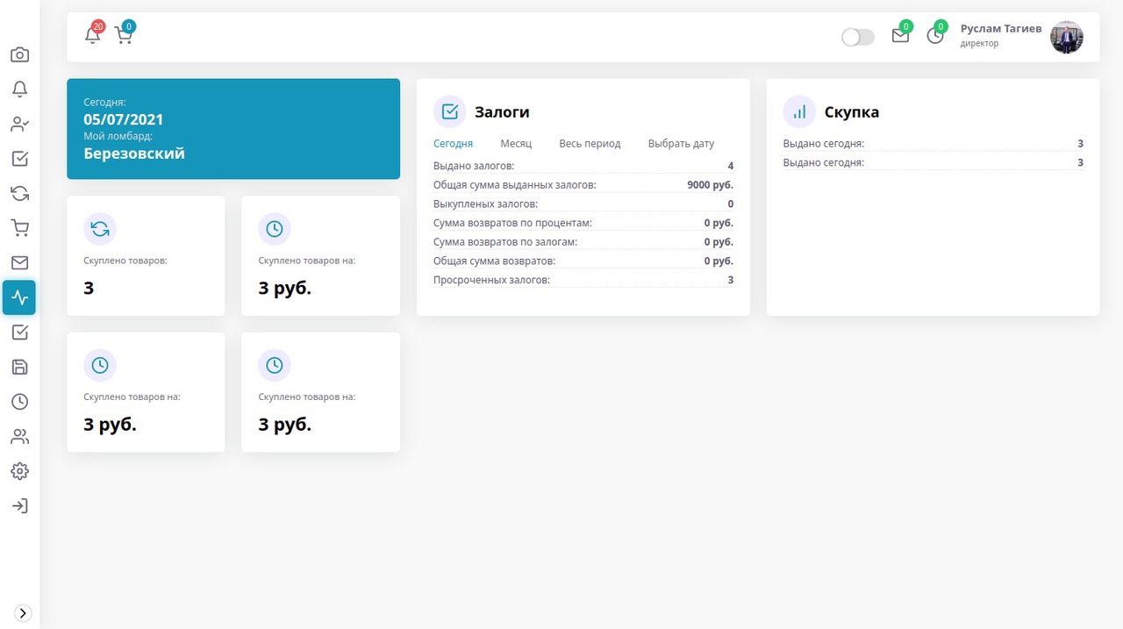The image size is (1123, 629).
Task: Click the date 05/07/2021
Action: tap(124, 119)
